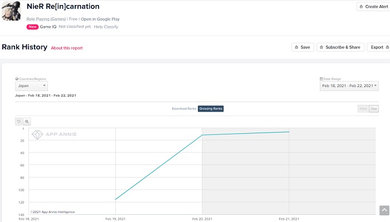Image resolution: width=390 pixels, height=222 pixels.
Task: Click the globe icon by Countries/Regions
Action: [x=17, y=79]
